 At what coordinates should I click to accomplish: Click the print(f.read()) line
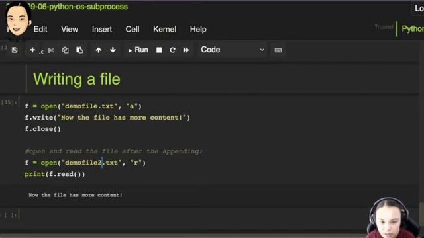coord(54,174)
